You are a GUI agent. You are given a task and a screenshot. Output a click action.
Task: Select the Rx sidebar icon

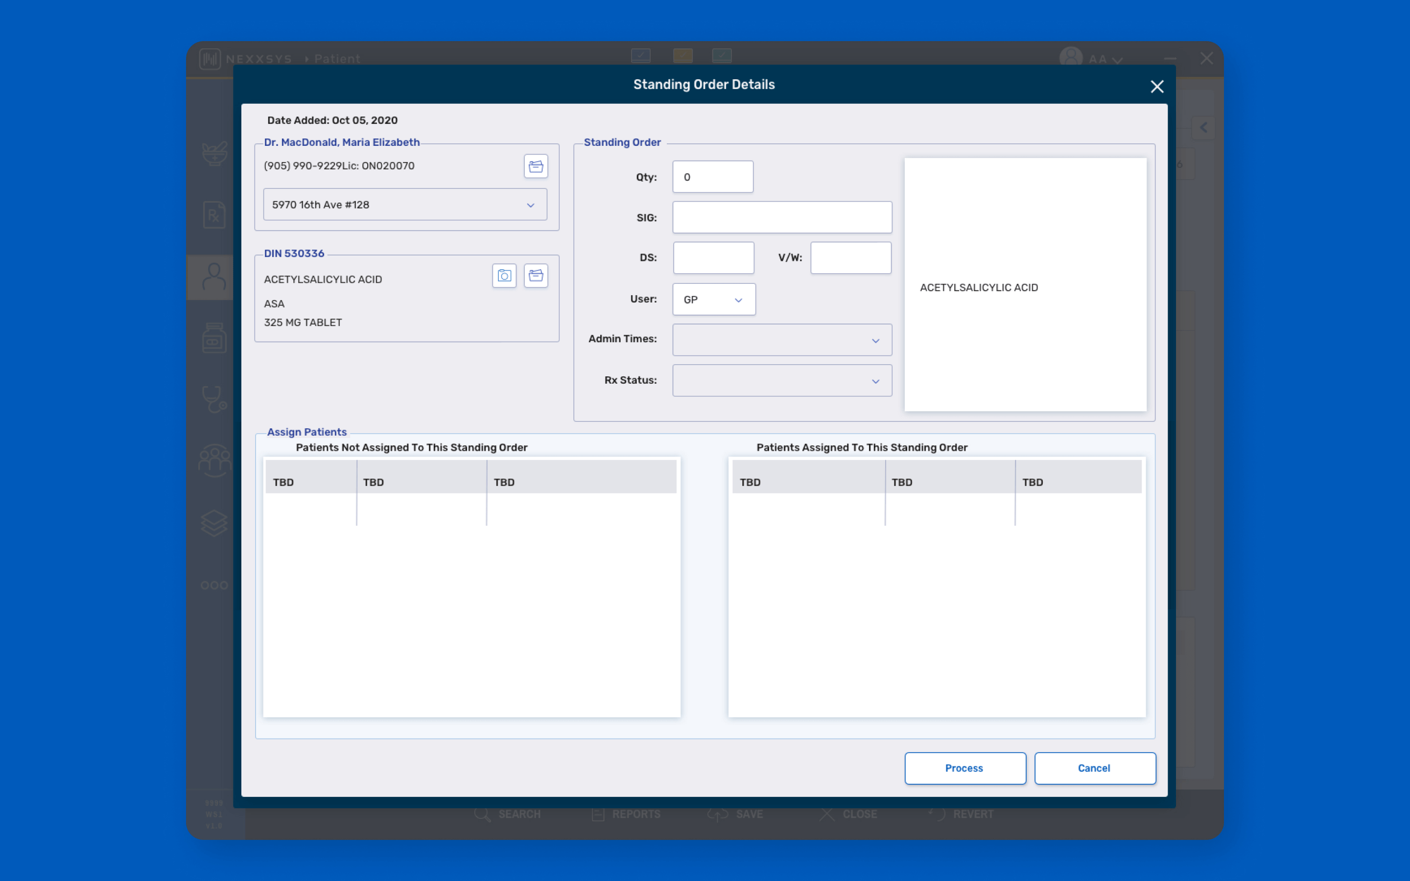[214, 215]
